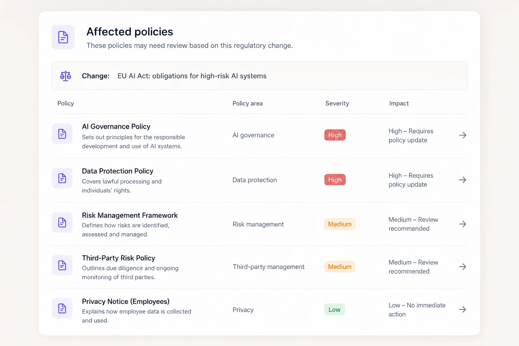
Task: Click the Privacy Notice (Employees) title
Action: tap(126, 301)
